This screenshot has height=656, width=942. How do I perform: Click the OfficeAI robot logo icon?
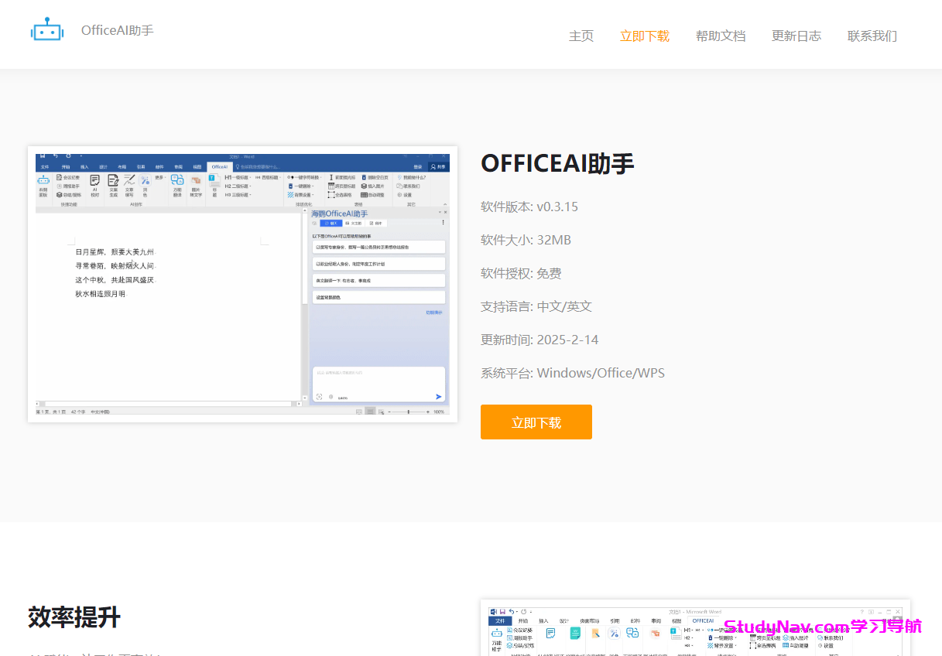46,30
